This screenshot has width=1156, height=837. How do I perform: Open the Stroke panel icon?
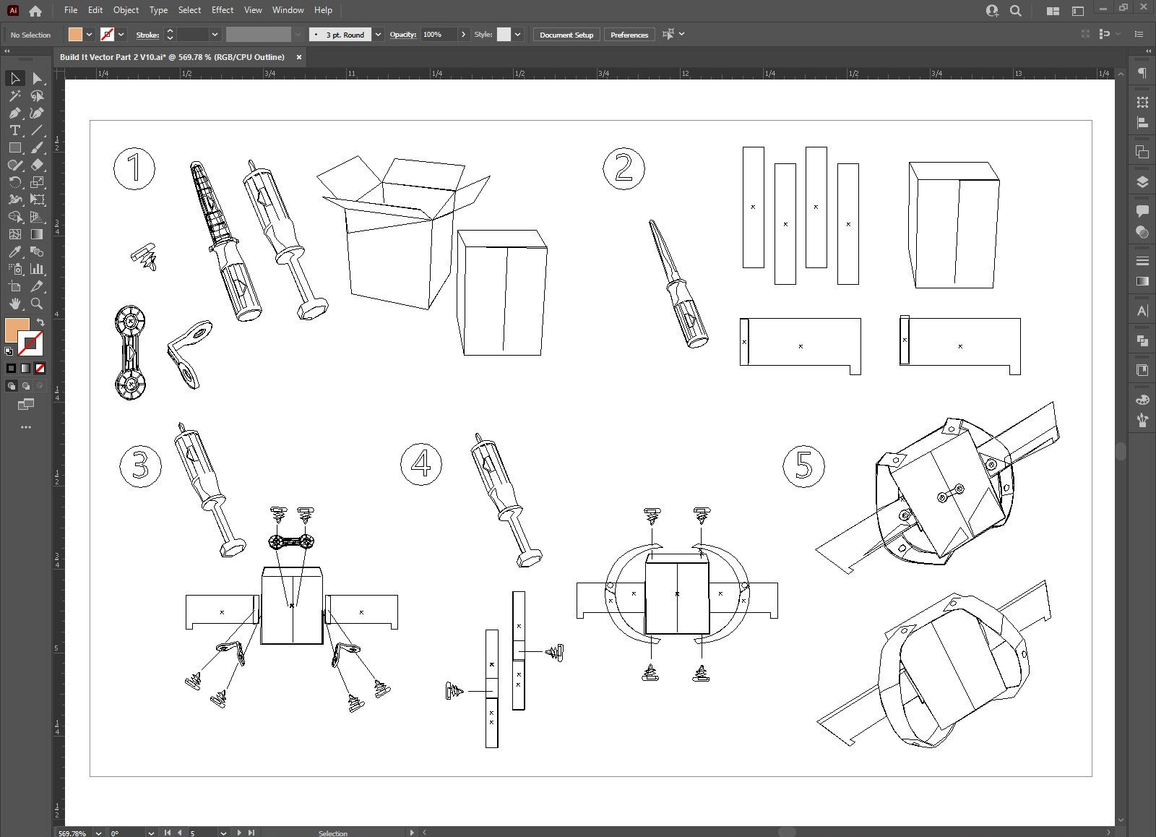1142,261
